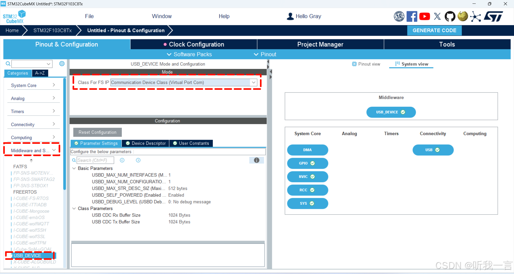The height and width of the screenshot is (274, 514).
Task: Go to Home breadcrumb
Action: click(x=12, y=30)
